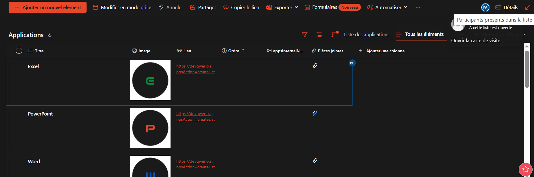Click the Partager share command
Screen dimensions: 534x177
pos(203,7)
